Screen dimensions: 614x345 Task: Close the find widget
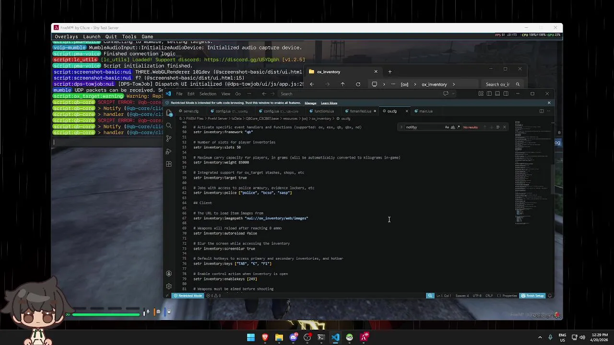pyautogui.click(x=505, y=127)
